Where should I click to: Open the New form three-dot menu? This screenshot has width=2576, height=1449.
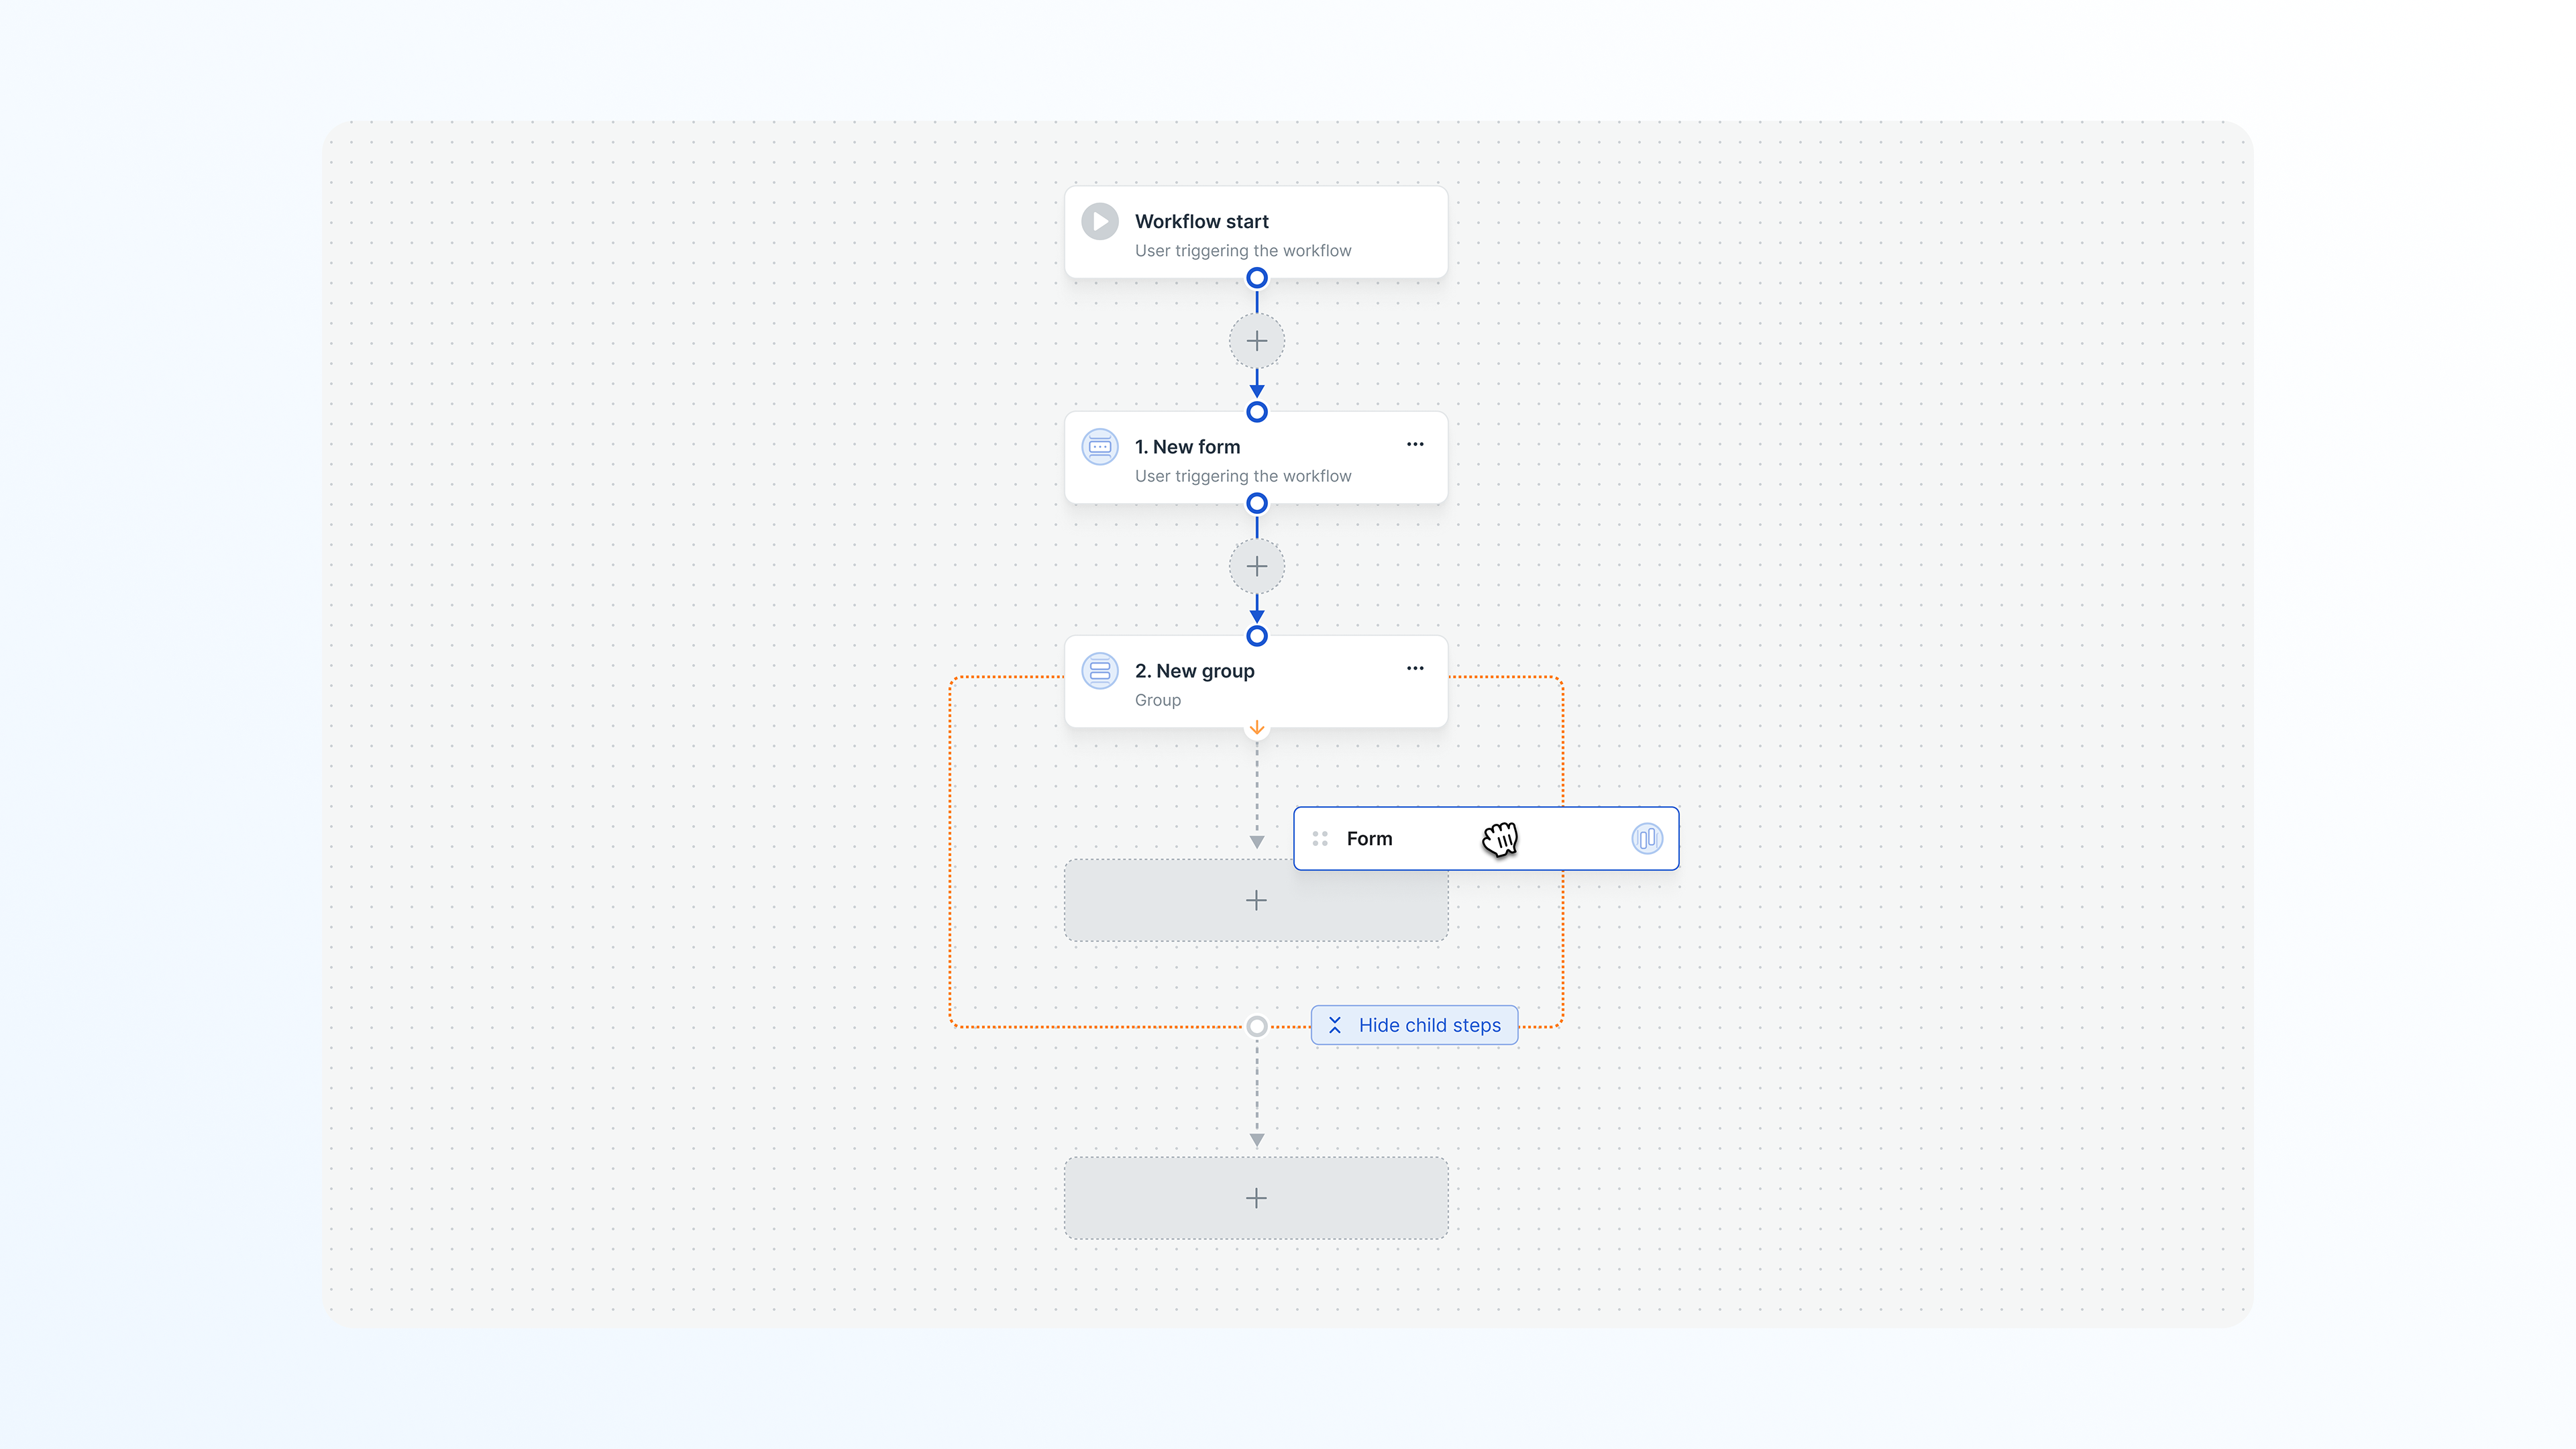(1414, 444)
